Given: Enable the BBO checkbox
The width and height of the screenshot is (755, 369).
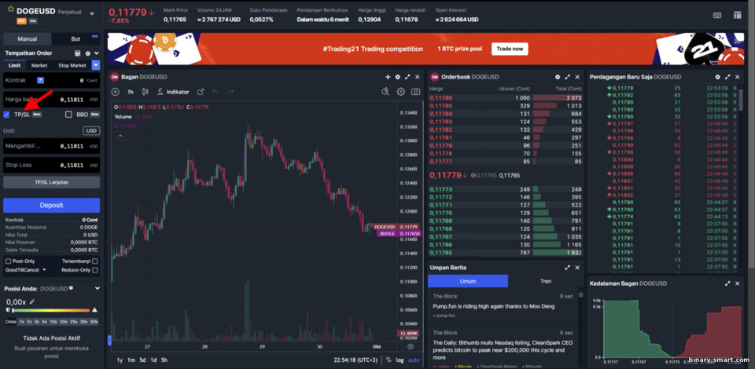Looking at the screenshot, I should 68,115.
